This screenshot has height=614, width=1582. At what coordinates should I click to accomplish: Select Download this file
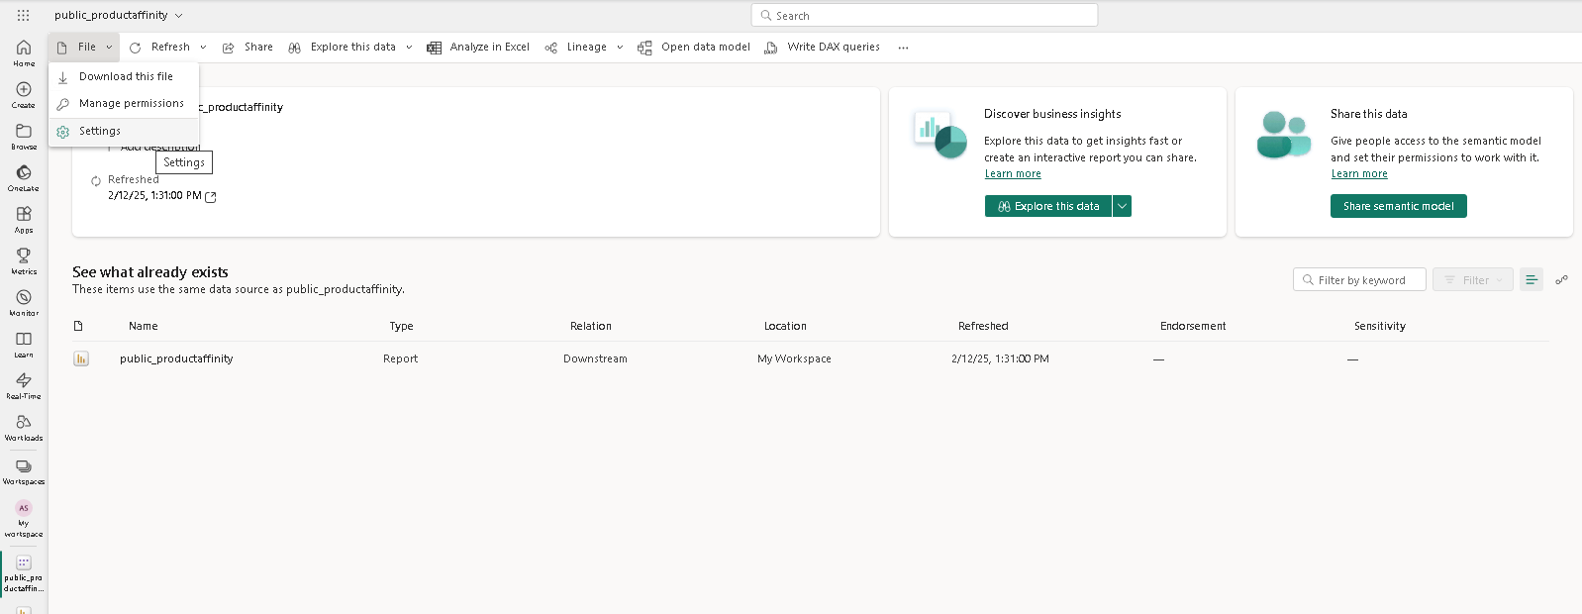(124, 76)
